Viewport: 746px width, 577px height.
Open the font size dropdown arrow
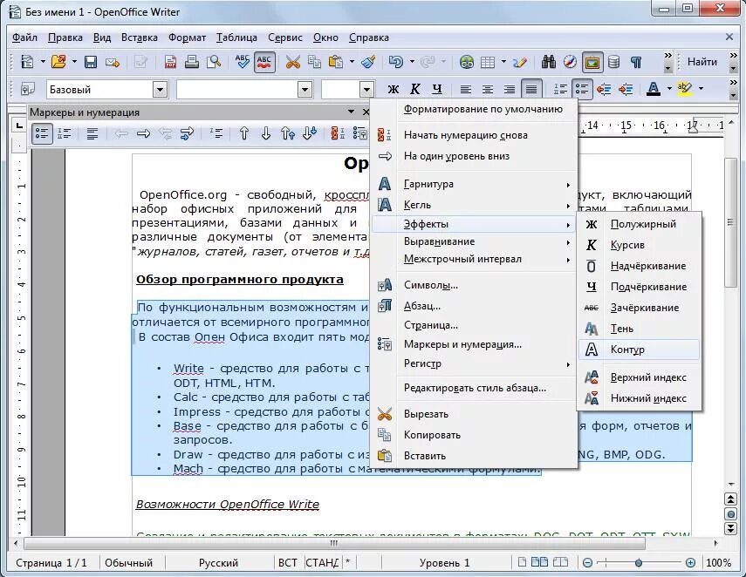coord(366,90)
